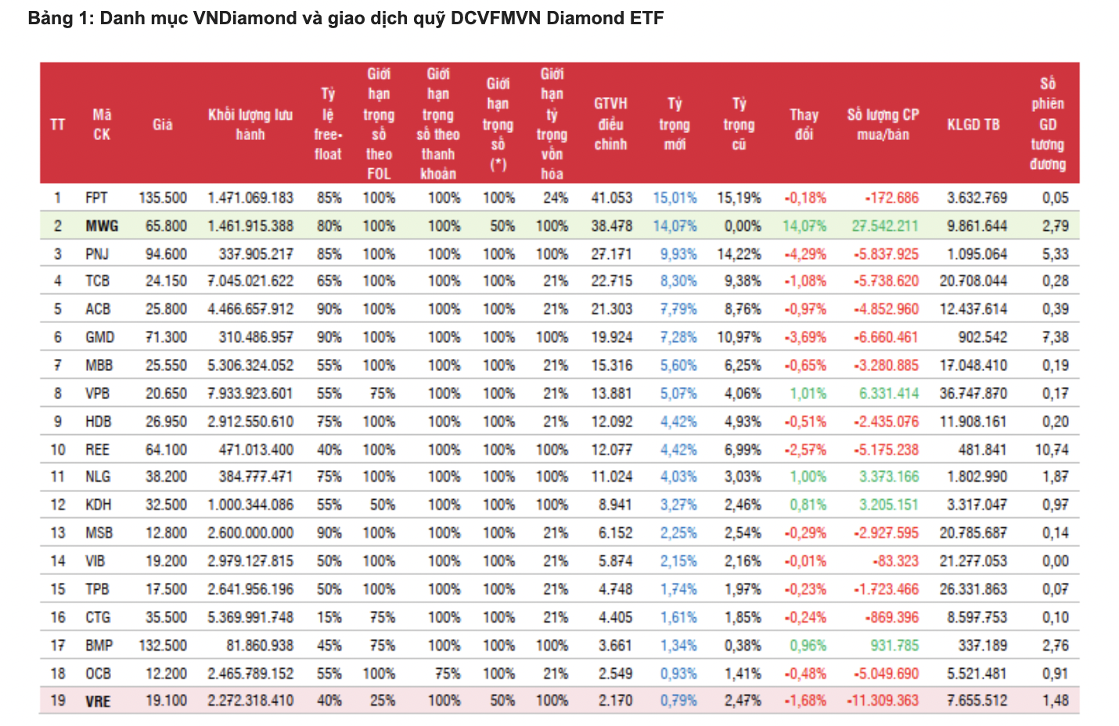Click VPB's green change value 1,01%
Screen dimensions: 1119x726
click(808, 394)
